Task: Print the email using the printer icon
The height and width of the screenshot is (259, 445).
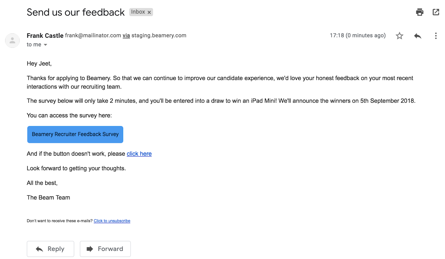Action: click(x=419, y=12)
